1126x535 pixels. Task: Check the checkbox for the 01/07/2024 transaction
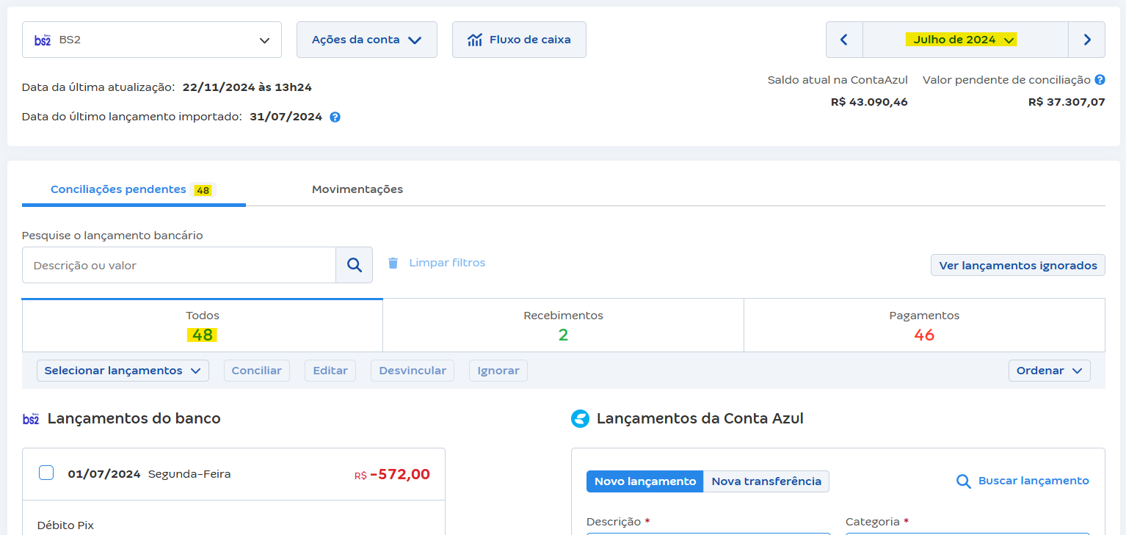[x=46, y=473]
